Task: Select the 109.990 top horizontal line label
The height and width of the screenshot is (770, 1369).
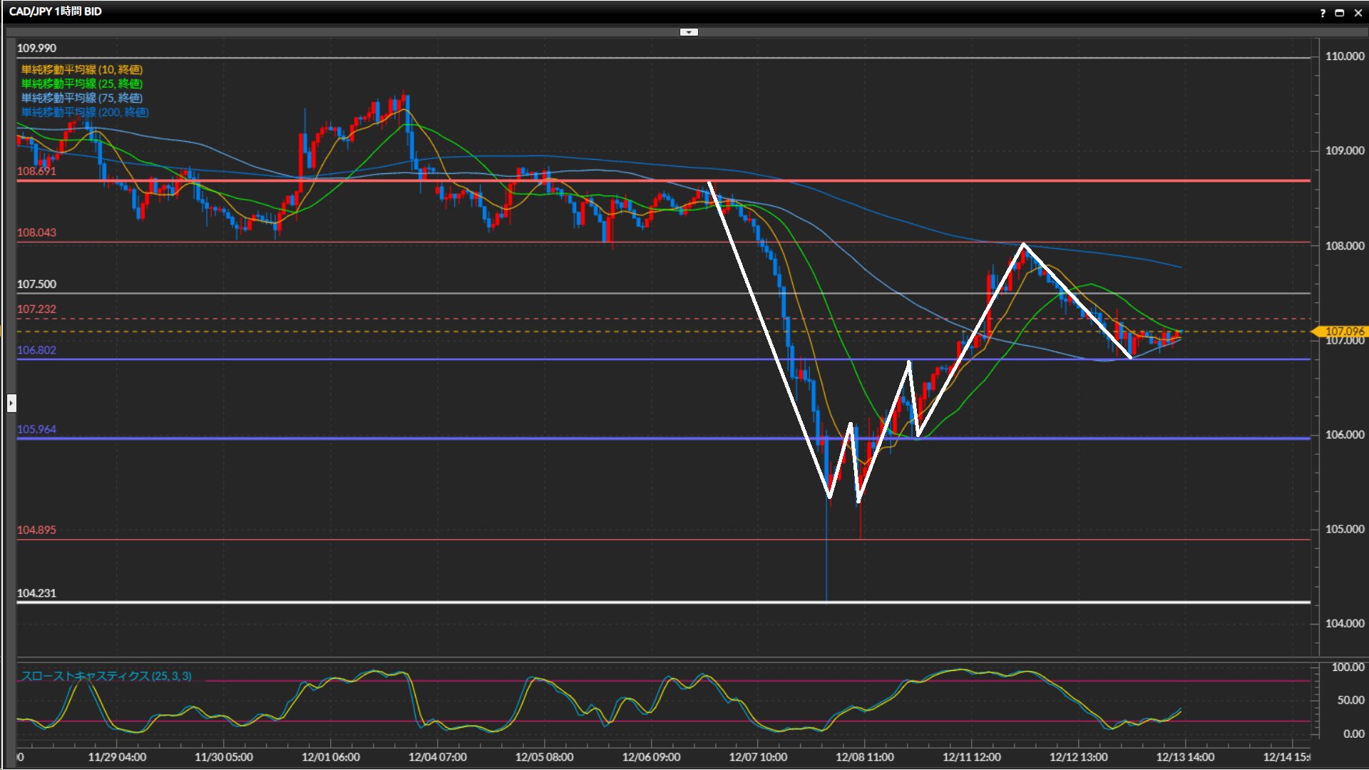Action: [x=36, y=48]
